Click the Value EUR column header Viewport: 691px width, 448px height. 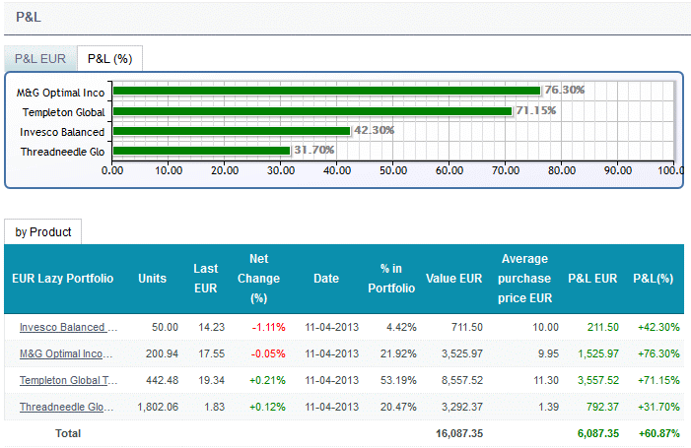point(453,278)
